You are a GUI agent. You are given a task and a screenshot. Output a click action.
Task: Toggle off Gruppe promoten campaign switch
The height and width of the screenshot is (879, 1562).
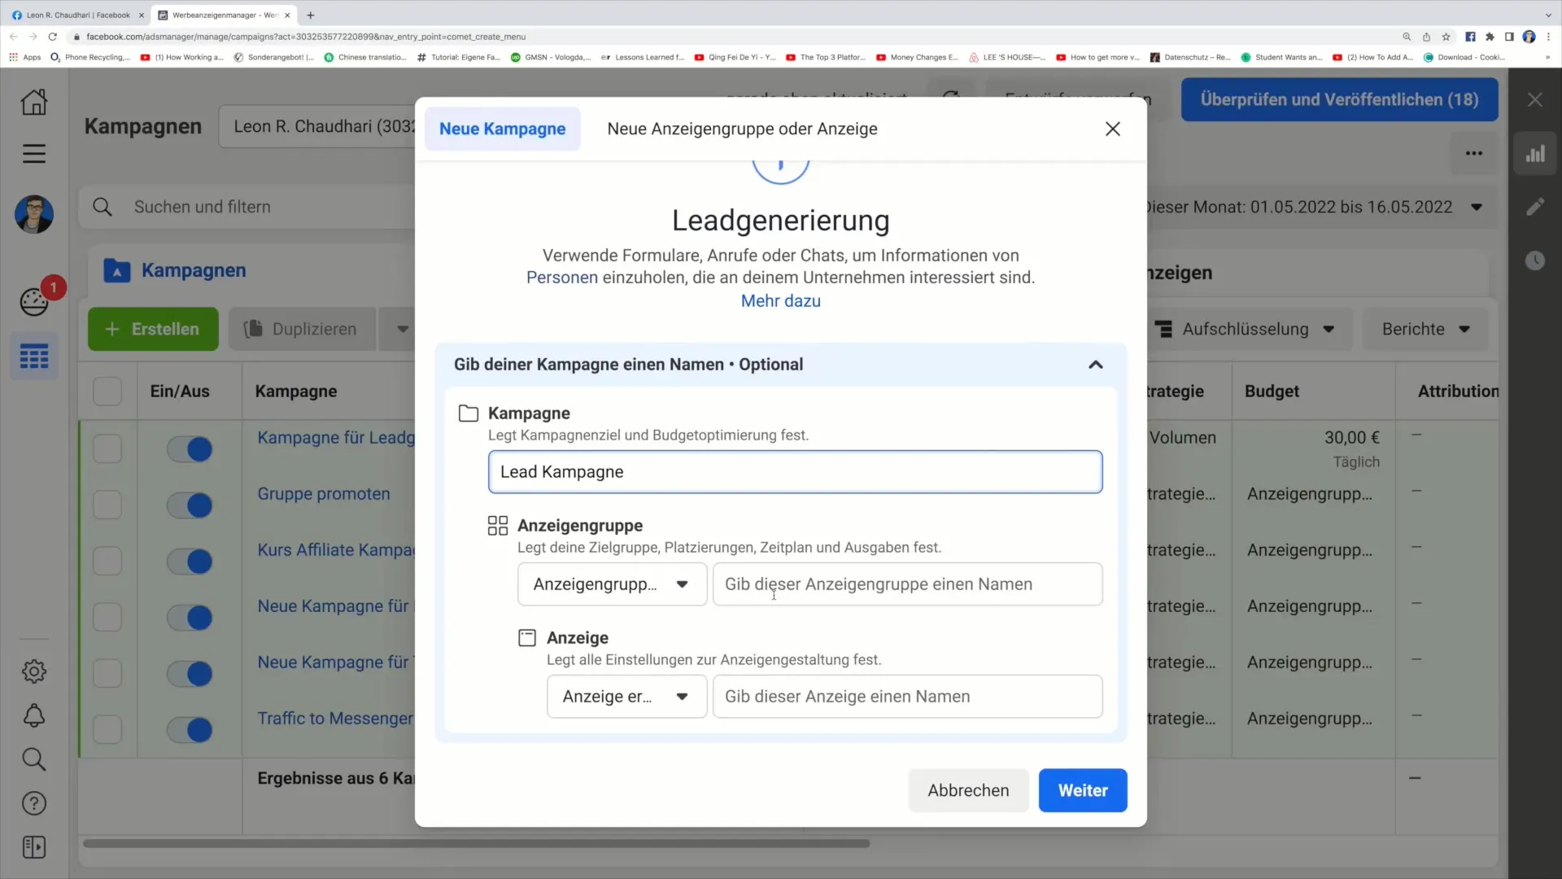pyautogui.click(x=190, y=505)
